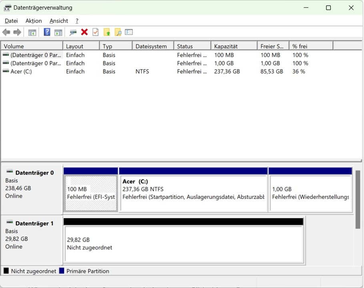The width and height of the screenshot is (364, 288).
Task: Click the checklist settings view icon
Action: 129,32
